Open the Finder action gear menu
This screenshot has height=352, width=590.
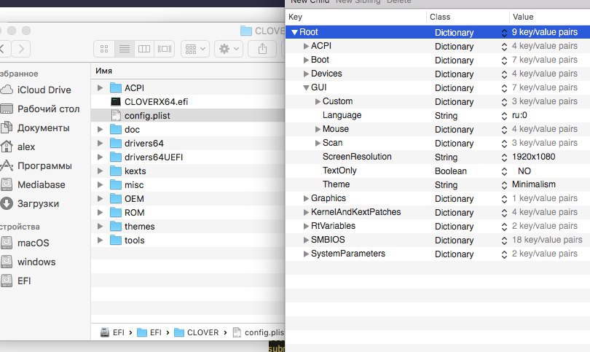(x=229, y=49)
